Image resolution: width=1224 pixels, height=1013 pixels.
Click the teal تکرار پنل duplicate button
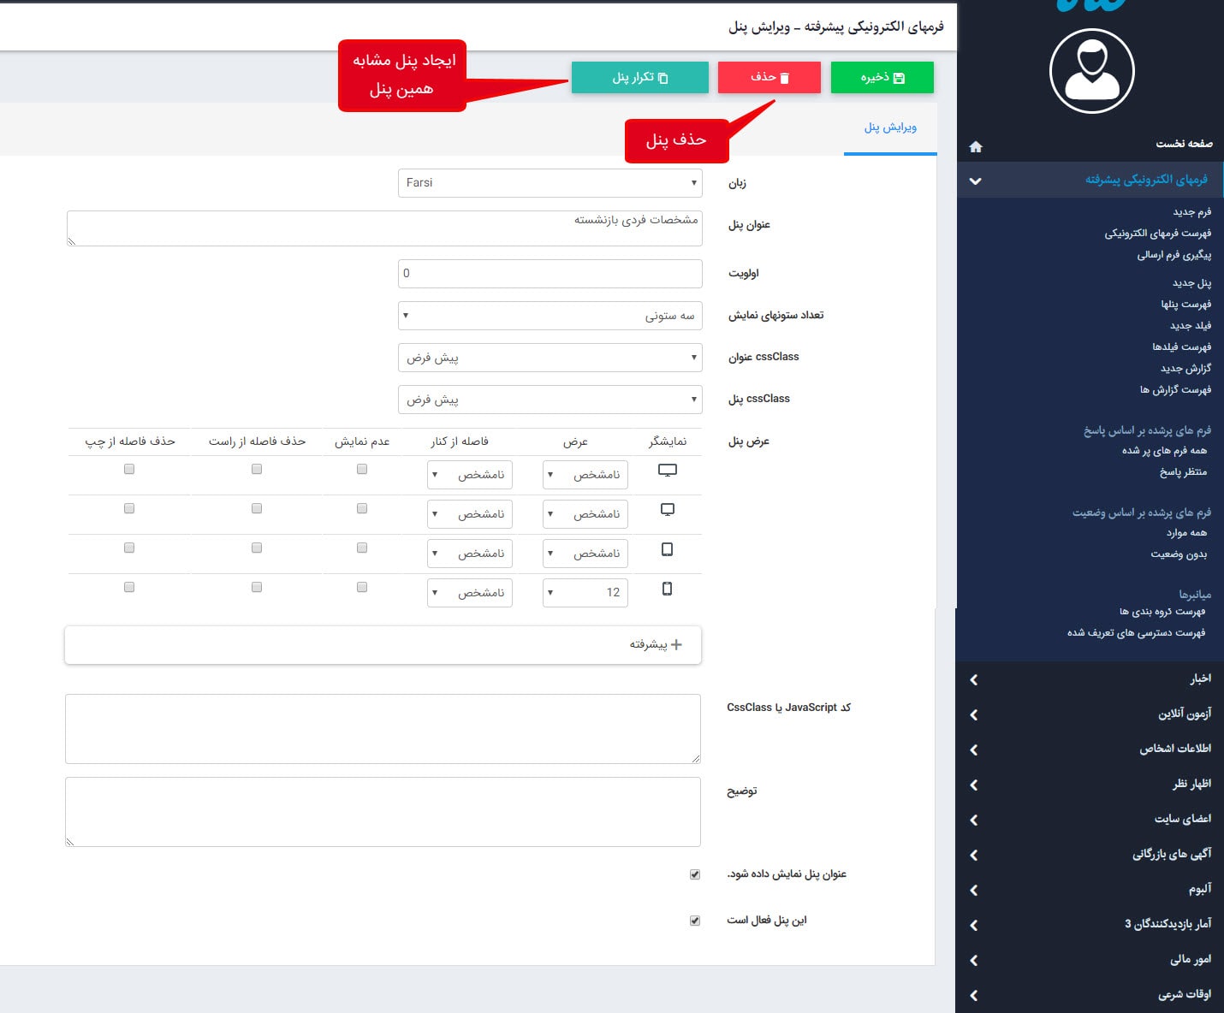click(639, 78)
